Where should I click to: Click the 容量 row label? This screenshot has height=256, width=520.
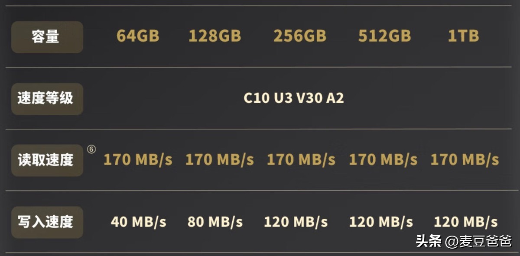click(47, 37)
